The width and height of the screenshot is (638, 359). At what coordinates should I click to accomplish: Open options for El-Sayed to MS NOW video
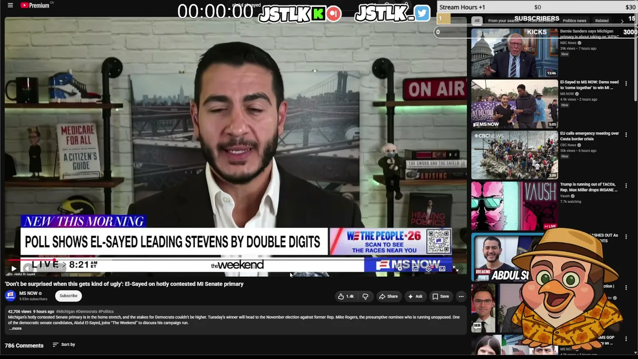click(x=626, y=84)
